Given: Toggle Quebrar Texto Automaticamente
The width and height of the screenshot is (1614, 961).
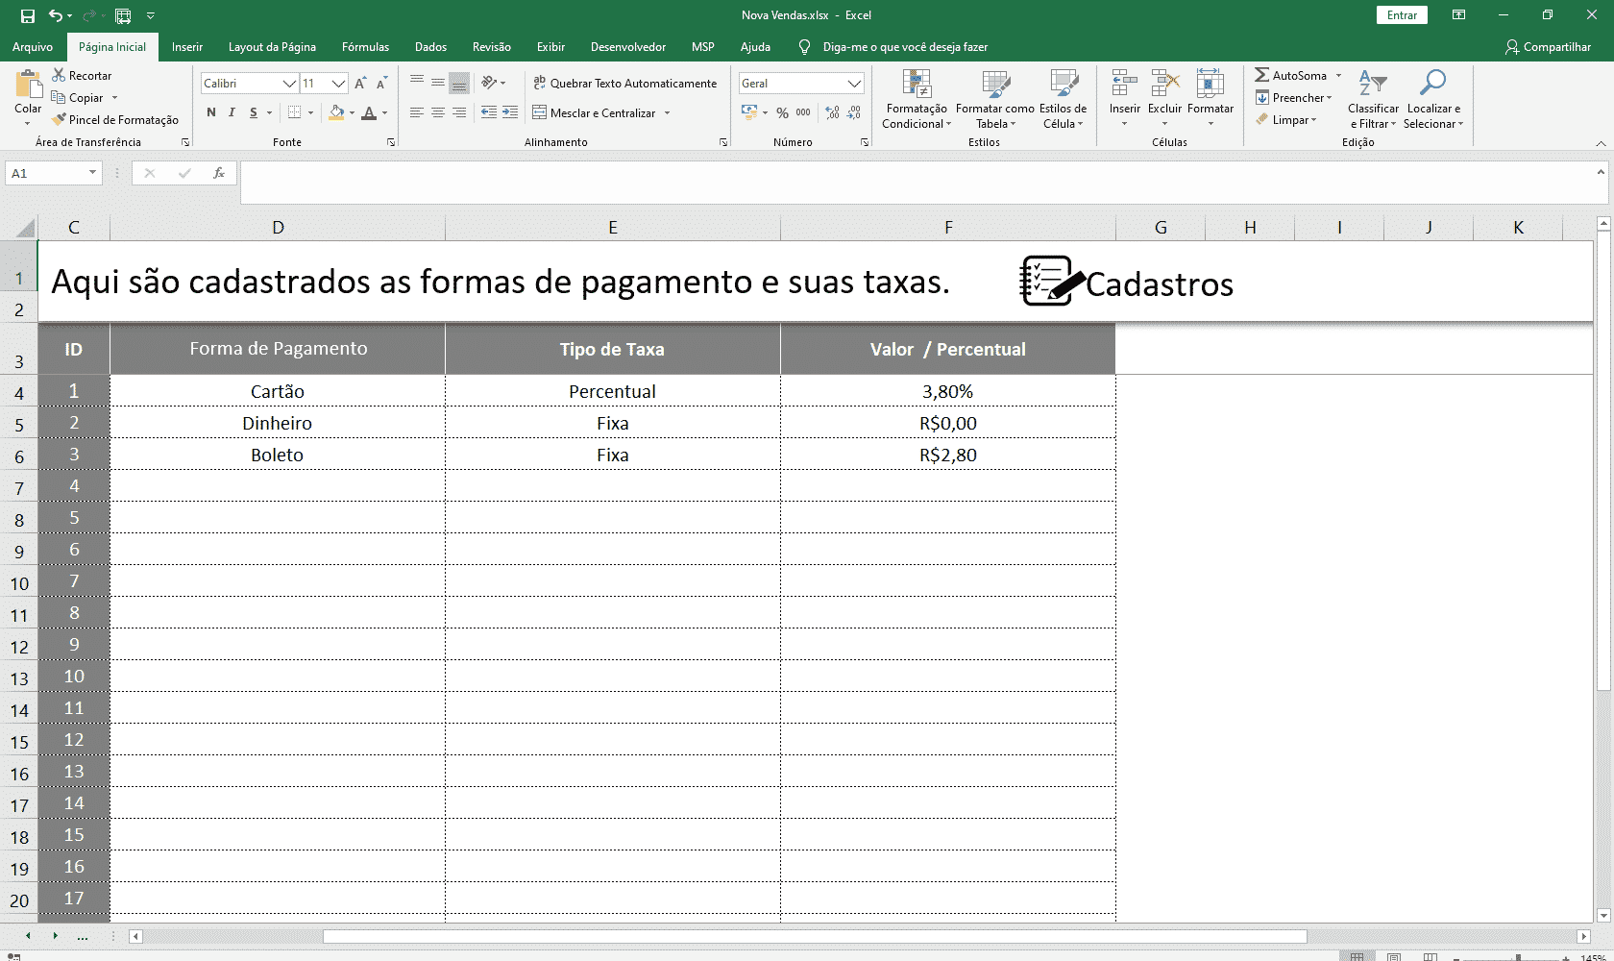Looking at the screenshot, I should pos(624,83).
